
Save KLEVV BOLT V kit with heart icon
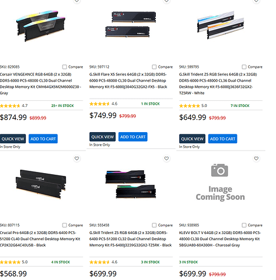click(x=256, y=158)
